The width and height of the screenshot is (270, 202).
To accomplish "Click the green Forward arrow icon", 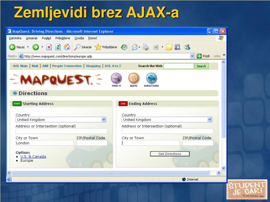I will coord(36,47).
